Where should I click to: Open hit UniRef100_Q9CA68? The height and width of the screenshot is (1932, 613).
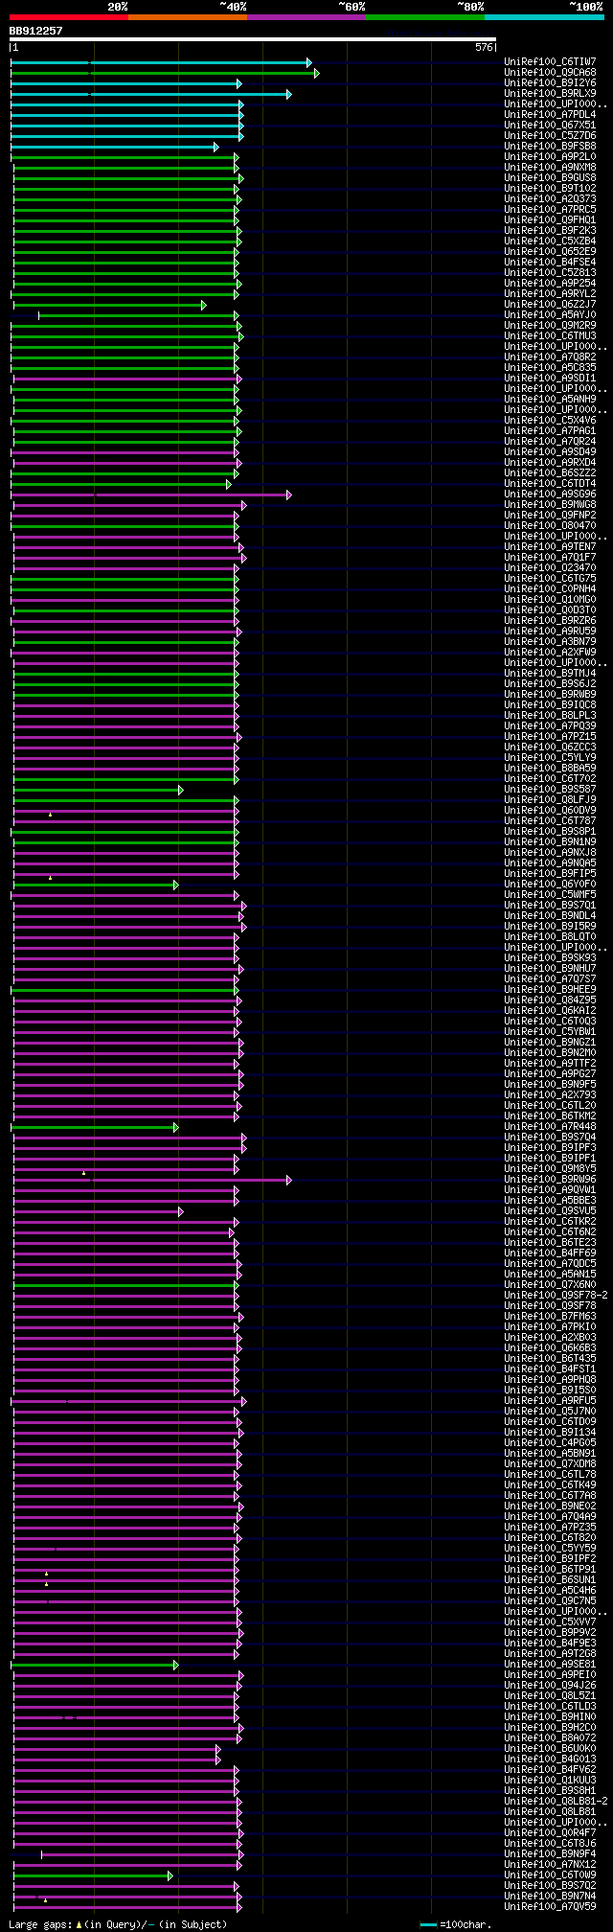[550, 73]
